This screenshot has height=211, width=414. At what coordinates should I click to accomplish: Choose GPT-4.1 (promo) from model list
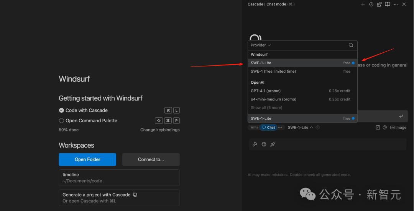265,91
